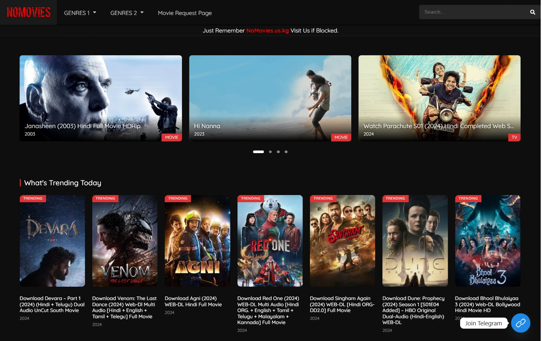Follow the NoMovies.us.kg link
This screenshot has width=542, height=341.
pos(267,31)
